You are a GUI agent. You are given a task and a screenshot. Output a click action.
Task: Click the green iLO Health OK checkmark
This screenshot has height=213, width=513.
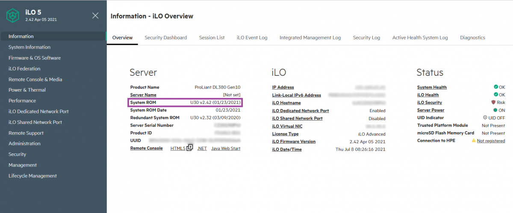[495, 95]
